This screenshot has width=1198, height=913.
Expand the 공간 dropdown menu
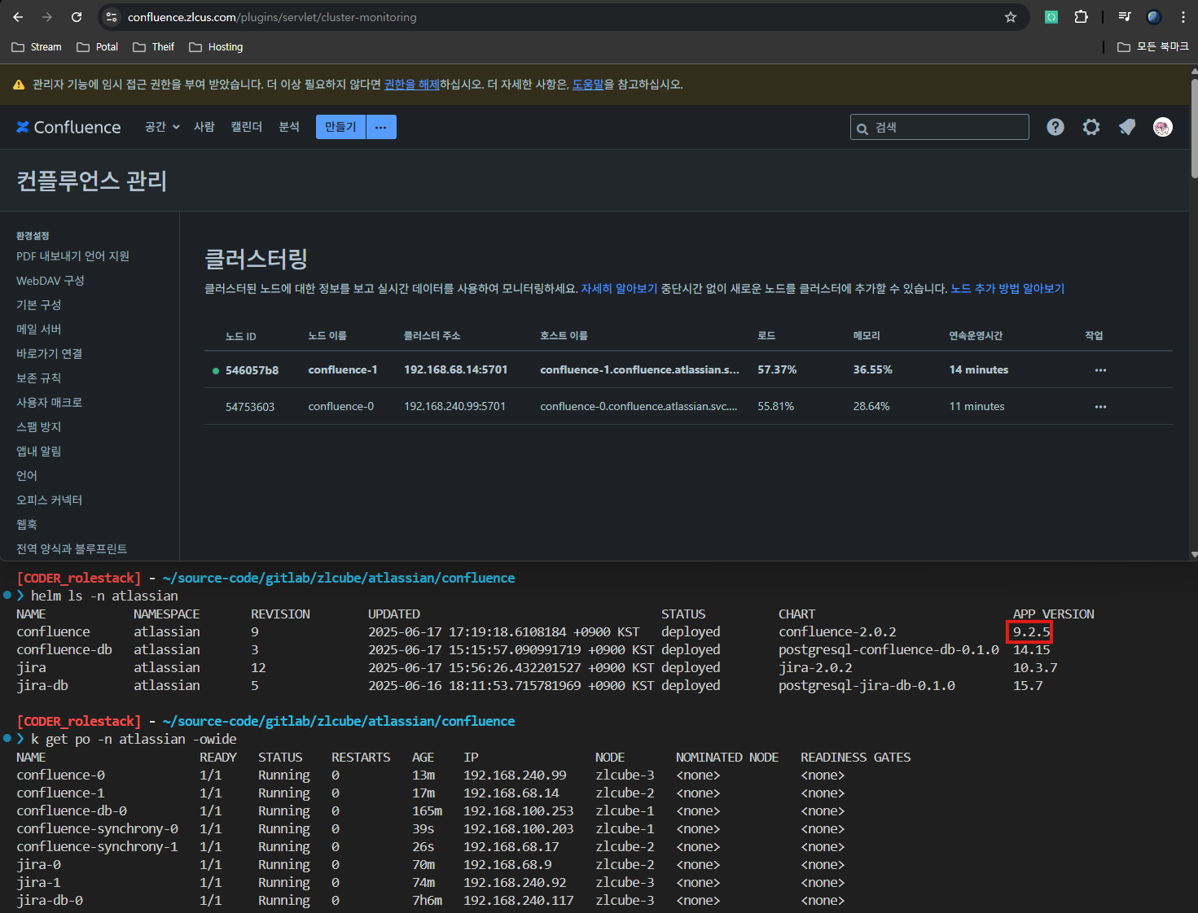pos(162,127)
